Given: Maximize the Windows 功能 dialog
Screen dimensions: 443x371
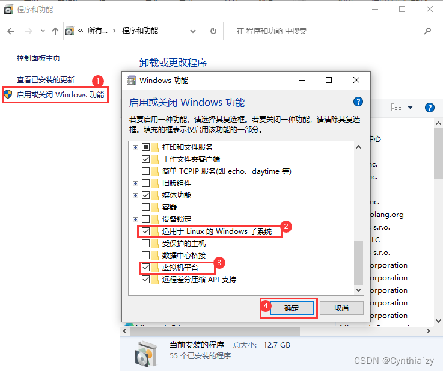Looking at the screenshot, I should tap(329, 80).
